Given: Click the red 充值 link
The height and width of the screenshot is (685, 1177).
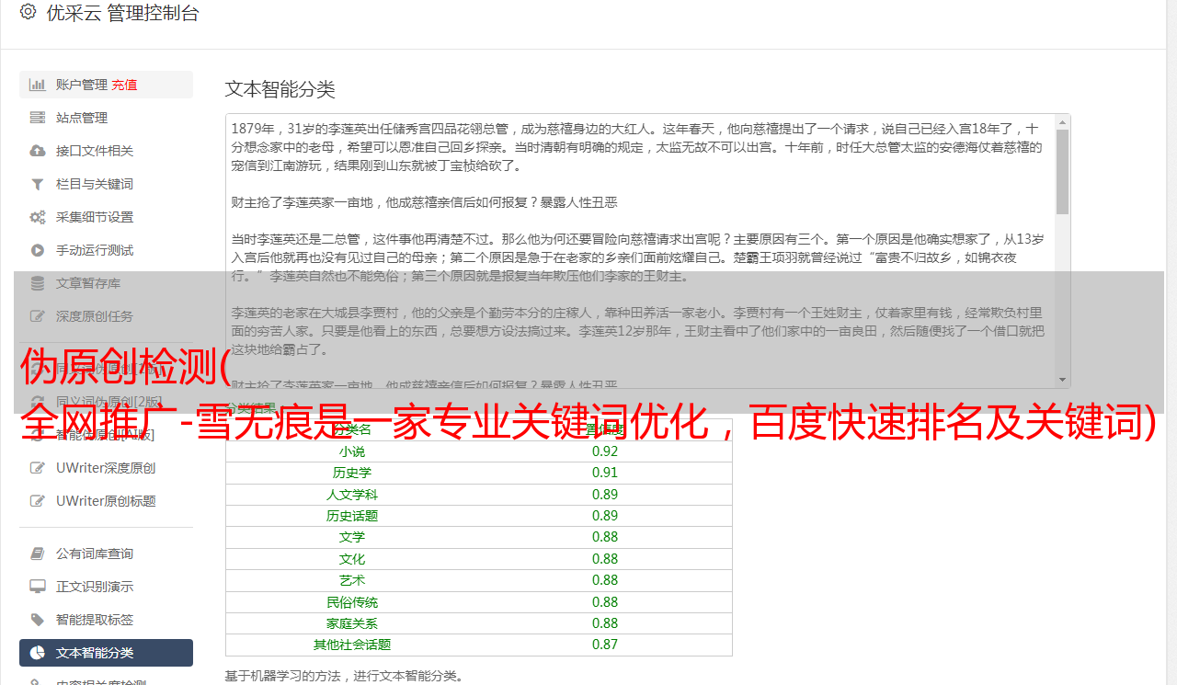Looking at the screenshot, I should tap(124, 85).
